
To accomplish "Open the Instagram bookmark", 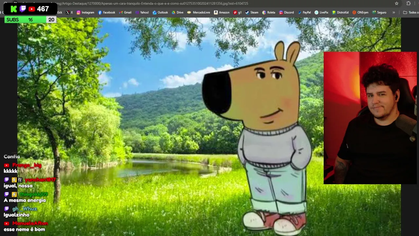I will click(x=85, y=12).
